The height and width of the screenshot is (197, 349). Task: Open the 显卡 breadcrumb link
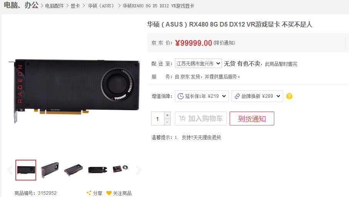pos(75,6)
